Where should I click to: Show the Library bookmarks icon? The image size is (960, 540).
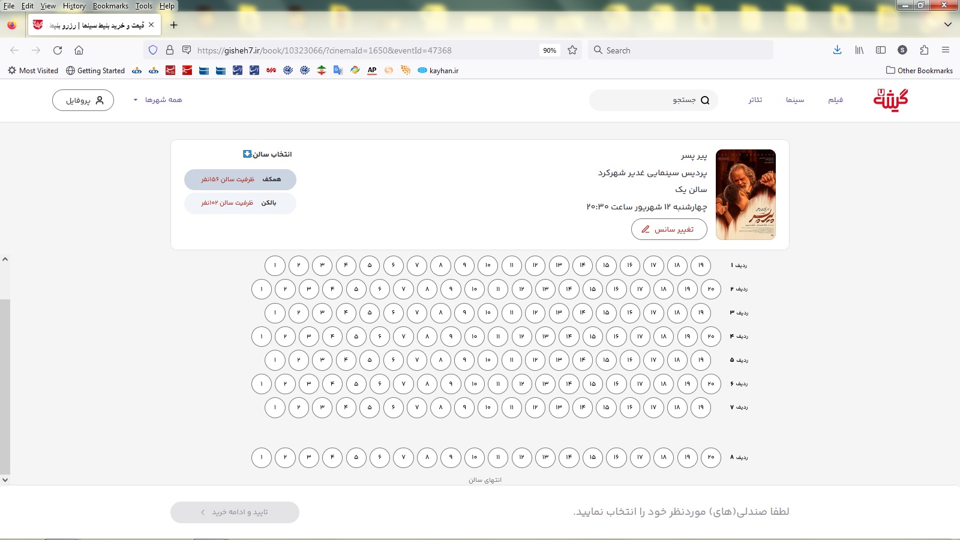pos(859,50)
